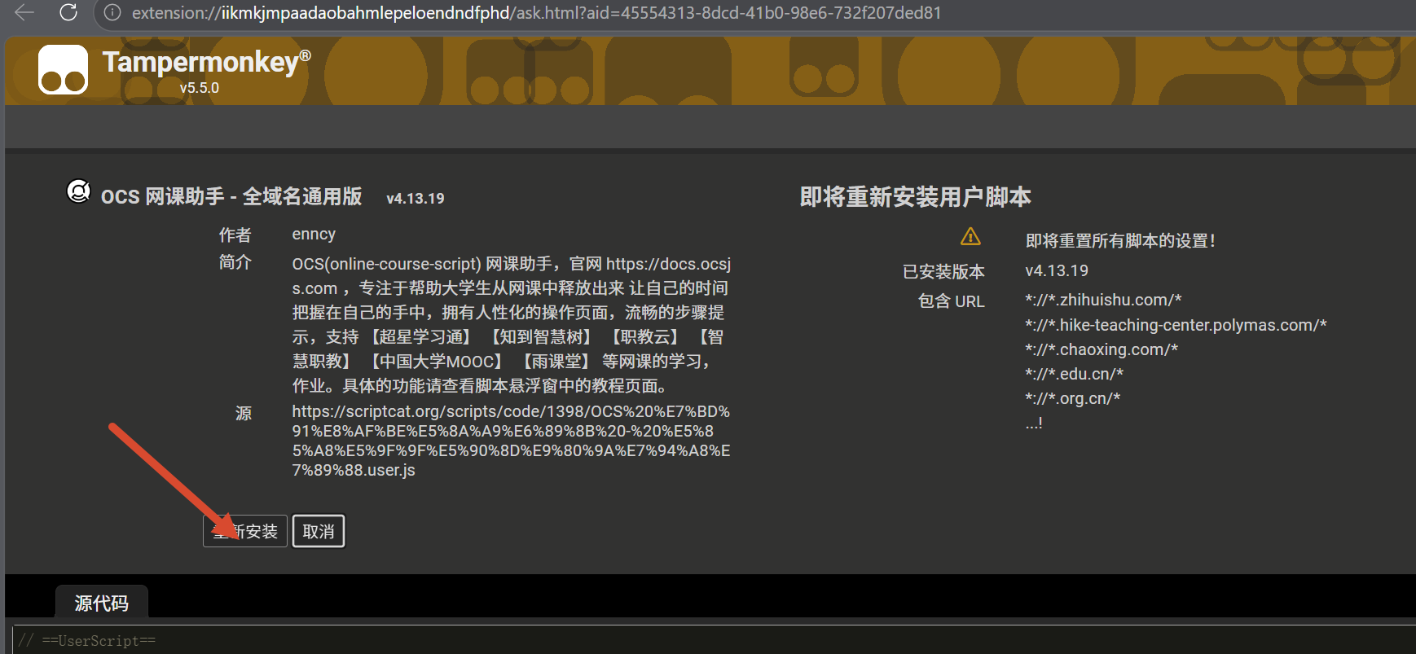
Task: Click script version v4.13.19 beside title
Action: tap(416, 198)
